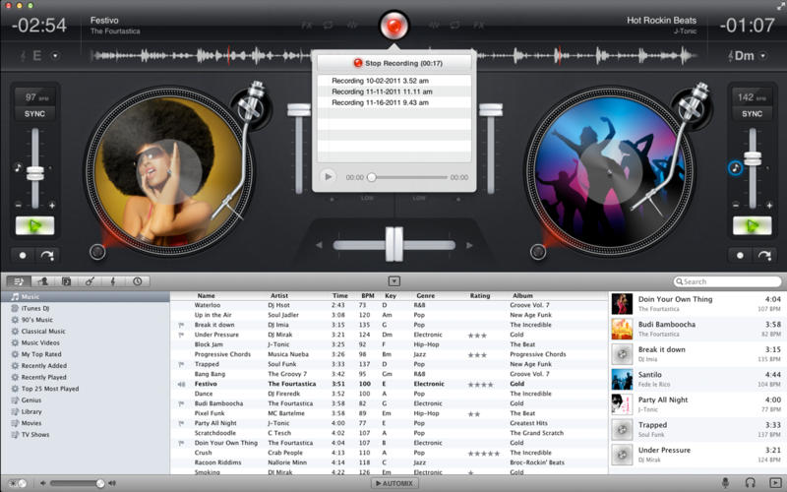787x492 pixels.
Task: Click the AUTOMIX button
Action: tap(393, 483)
